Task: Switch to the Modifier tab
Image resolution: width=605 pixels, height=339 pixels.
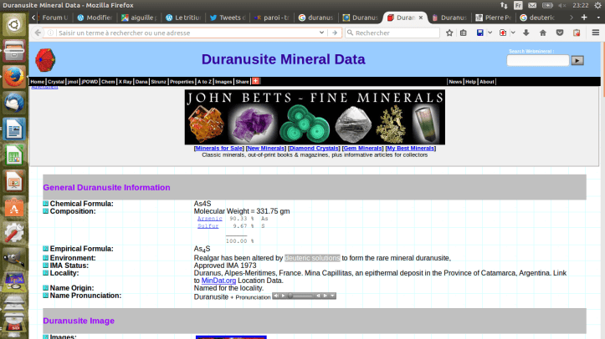Action: (95, 18)
